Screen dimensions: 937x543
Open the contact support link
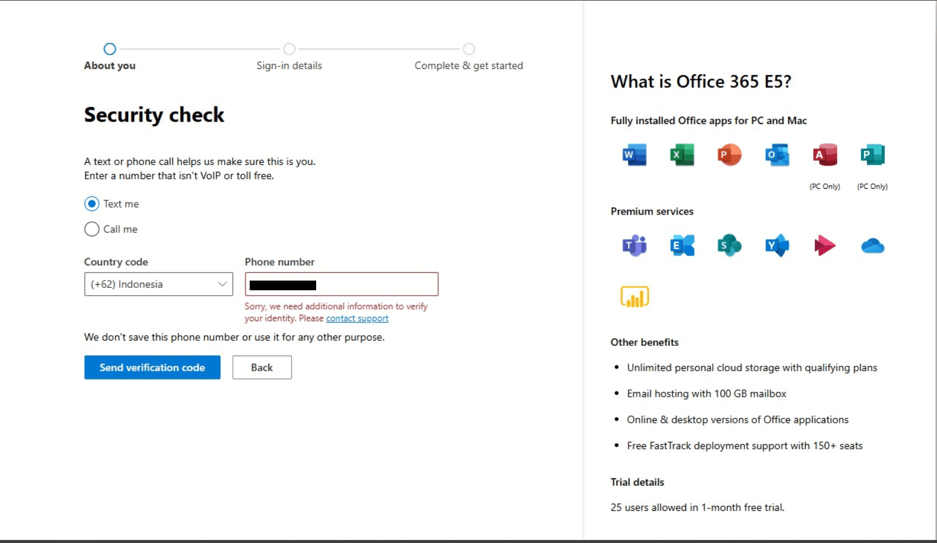pos(357,319)
